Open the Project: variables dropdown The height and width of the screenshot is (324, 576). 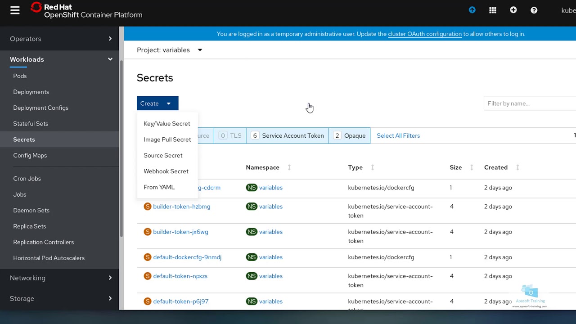[x=170, y=50]
